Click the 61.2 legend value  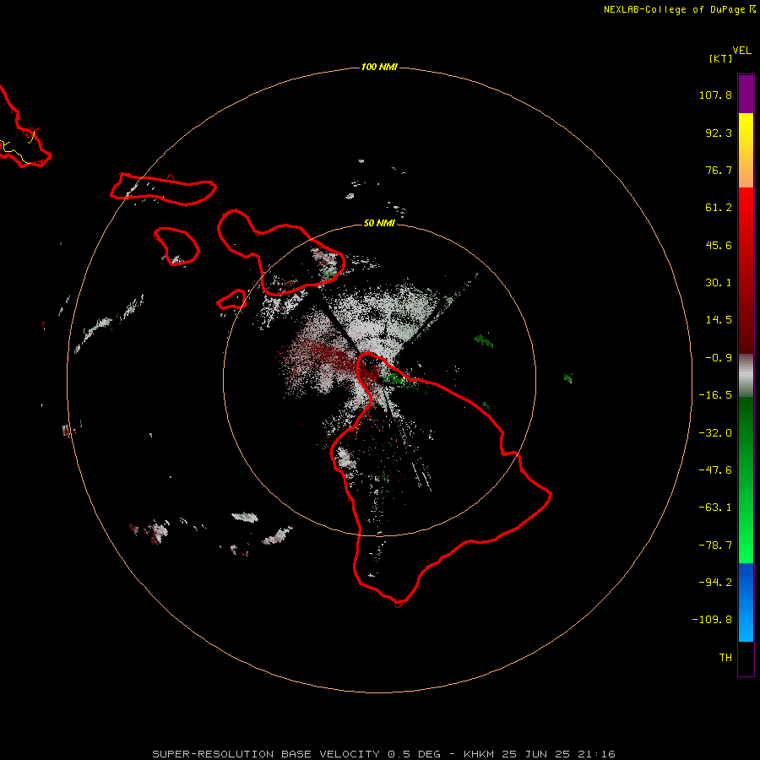coord(719,208)
